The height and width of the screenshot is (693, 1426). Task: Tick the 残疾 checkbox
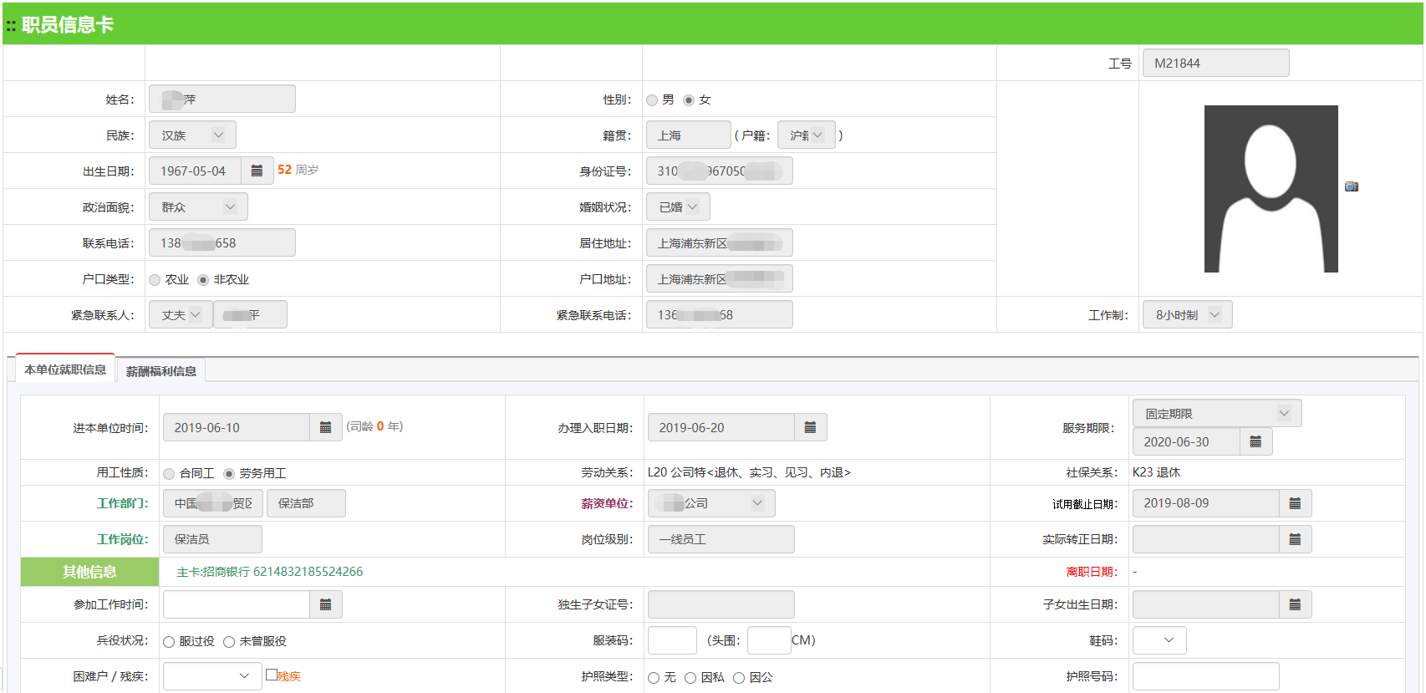272,675
